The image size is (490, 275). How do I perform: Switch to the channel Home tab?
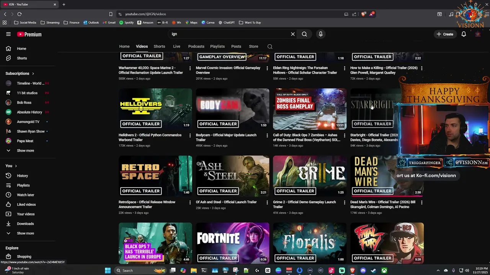click(124, 47)
